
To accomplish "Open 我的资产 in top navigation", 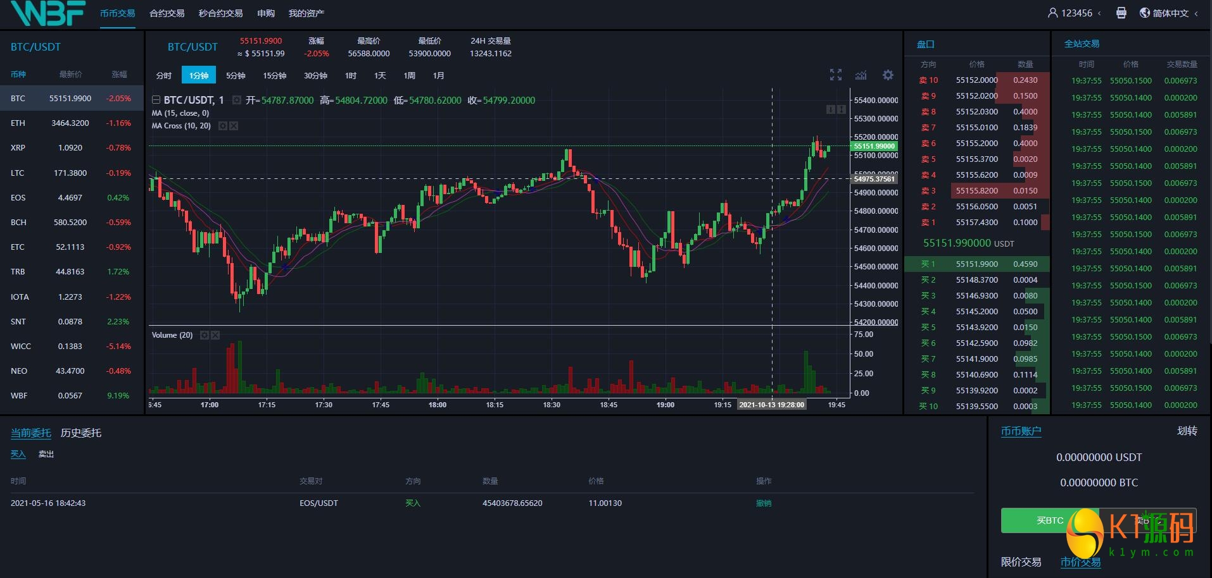I will [306, 13].
